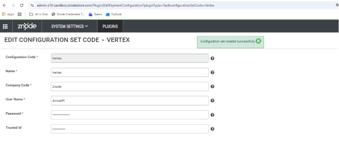Click the success notification message text
Image resolution: width=339 pixels, height=167 pixels.
(228, 41)
